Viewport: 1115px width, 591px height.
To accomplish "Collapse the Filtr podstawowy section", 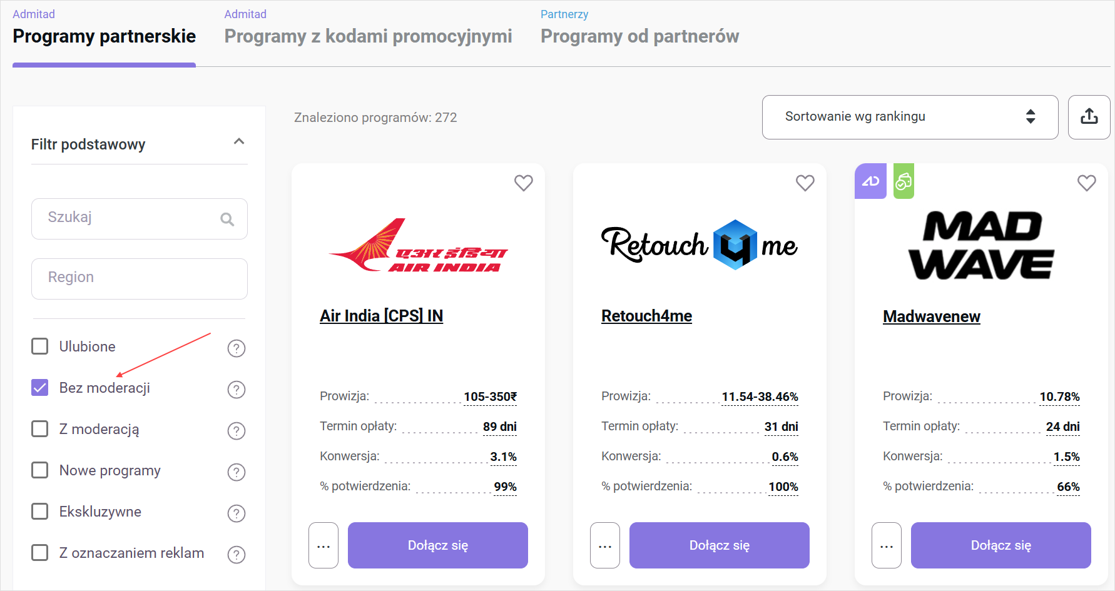I will (238, 142).
